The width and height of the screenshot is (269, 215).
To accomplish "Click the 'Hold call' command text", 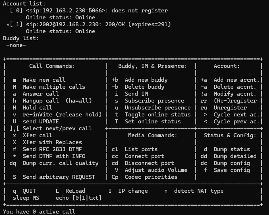I will [37, 108].
